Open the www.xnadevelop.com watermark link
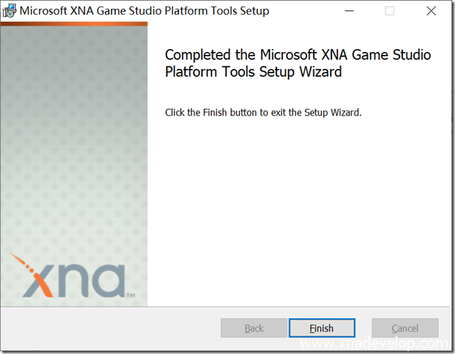The height and width of the screenshot is (354, 455). 374,344
